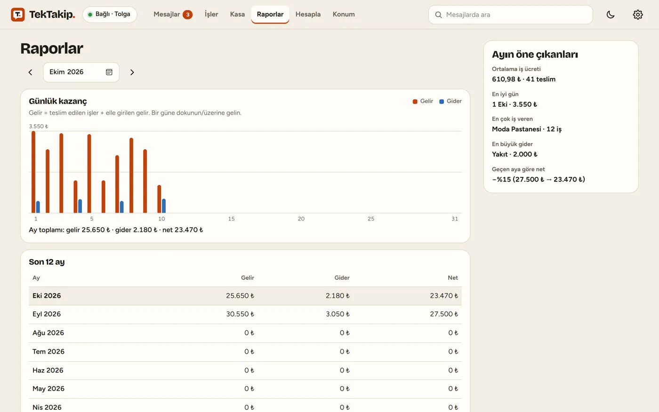Click the unread messages badge 3
Image resolution: width=659 pixels, height=412 pixels.
(187, 15)
